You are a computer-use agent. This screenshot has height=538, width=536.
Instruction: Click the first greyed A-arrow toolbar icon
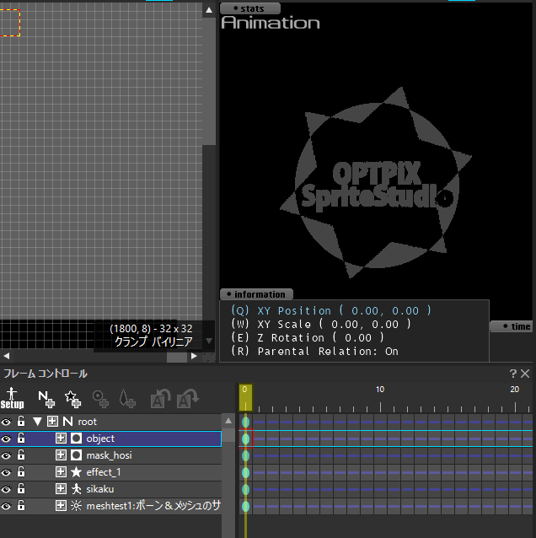[160, 399]
